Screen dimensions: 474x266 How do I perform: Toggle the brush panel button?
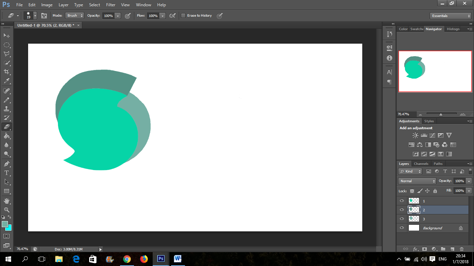[44, 16]
